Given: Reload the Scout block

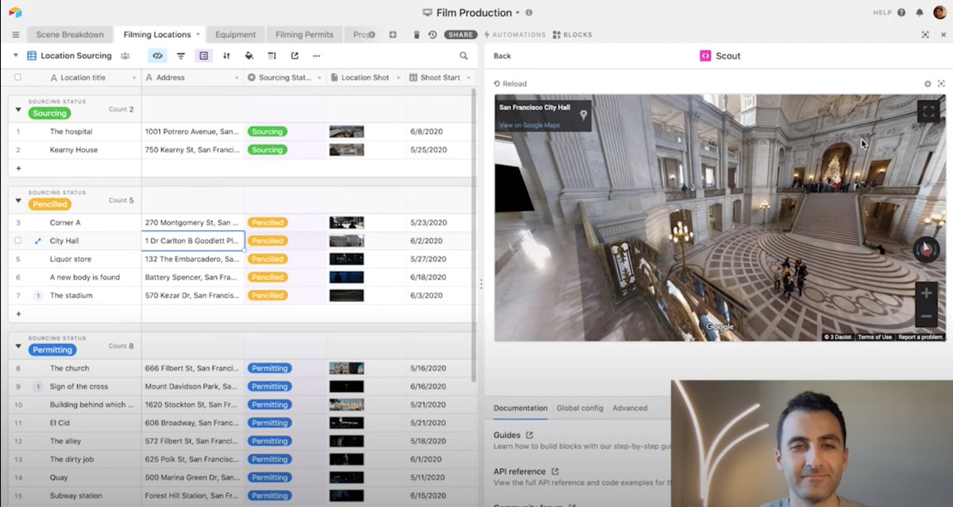Looking at the screenshot, I should coord(510,83).
